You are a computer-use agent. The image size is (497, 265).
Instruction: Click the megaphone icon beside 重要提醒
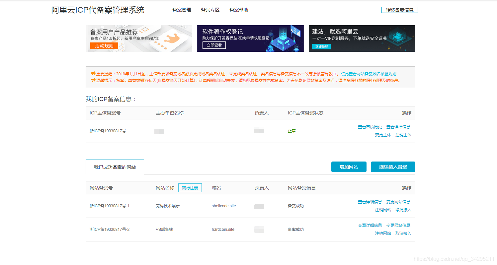click(93, 74)
